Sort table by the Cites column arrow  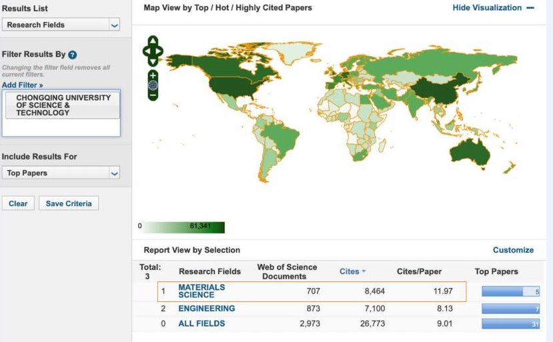click(364, 271)
